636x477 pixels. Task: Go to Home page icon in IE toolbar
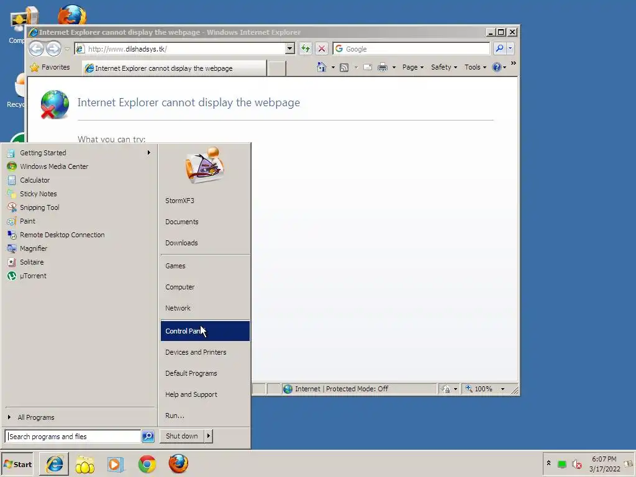321,67
